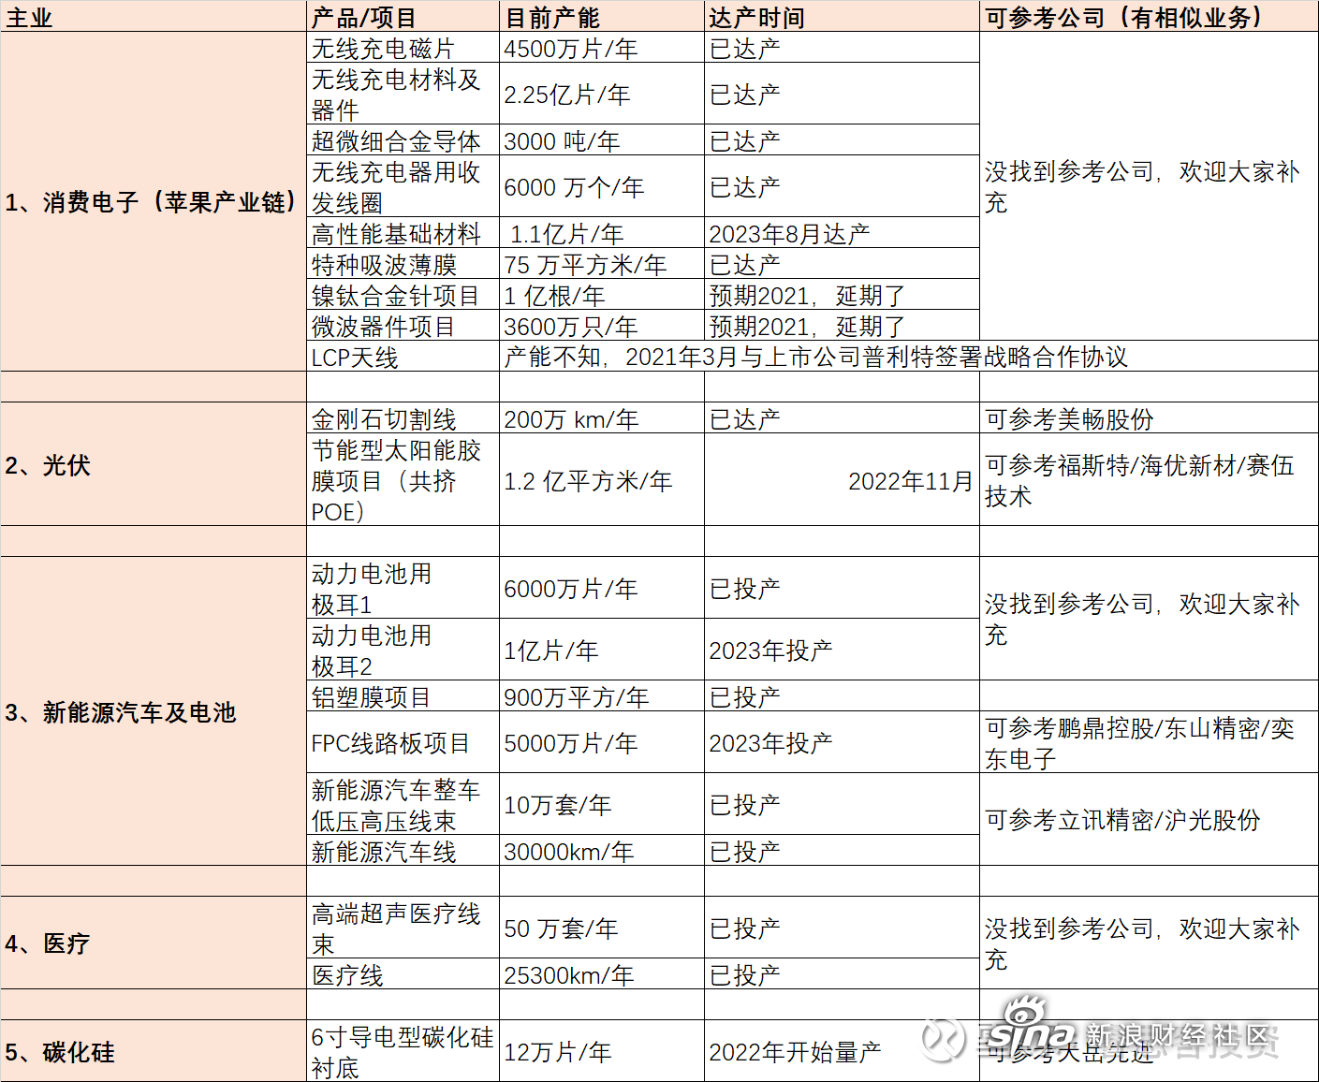Select the value 6000万片/年

(x=602, y=588)
